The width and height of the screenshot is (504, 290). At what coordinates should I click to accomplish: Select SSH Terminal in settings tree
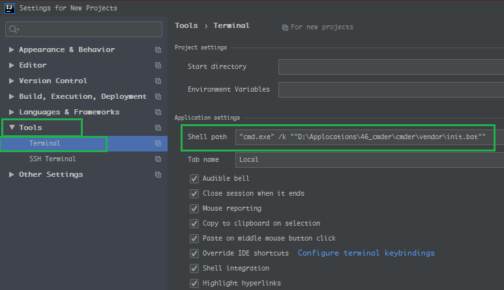click(52, 159)
